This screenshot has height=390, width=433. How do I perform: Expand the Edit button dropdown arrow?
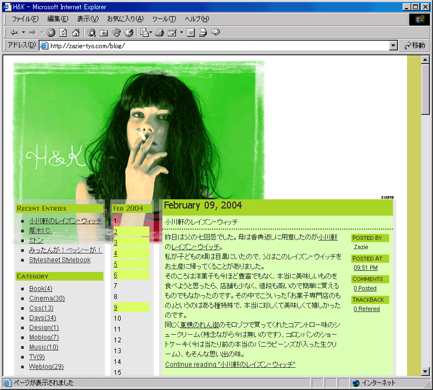pyautogui.click(x=181, y=32)
